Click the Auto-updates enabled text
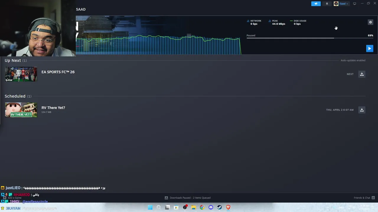378x212 pixels. pyautogui.click(x=353, y=60)
